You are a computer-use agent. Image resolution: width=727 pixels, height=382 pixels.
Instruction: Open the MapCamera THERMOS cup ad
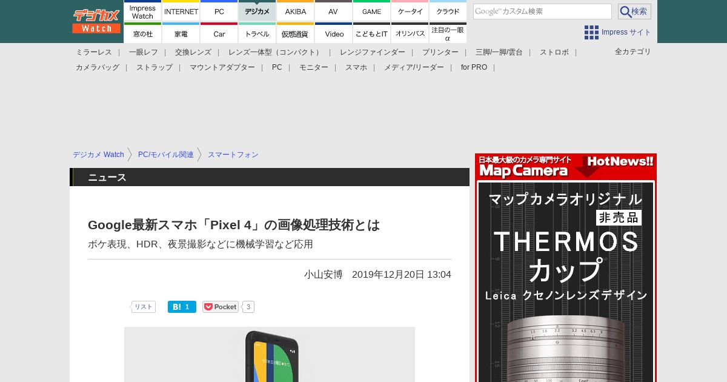coord(566,268)
